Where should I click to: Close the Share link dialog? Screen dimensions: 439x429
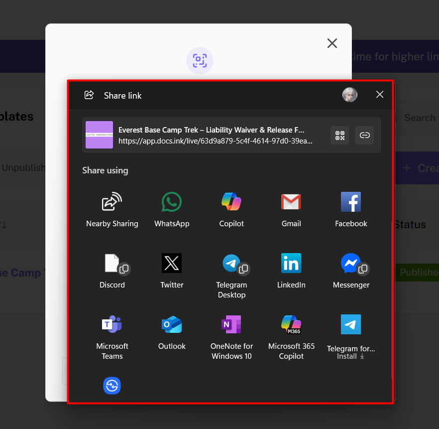point(380,95)
